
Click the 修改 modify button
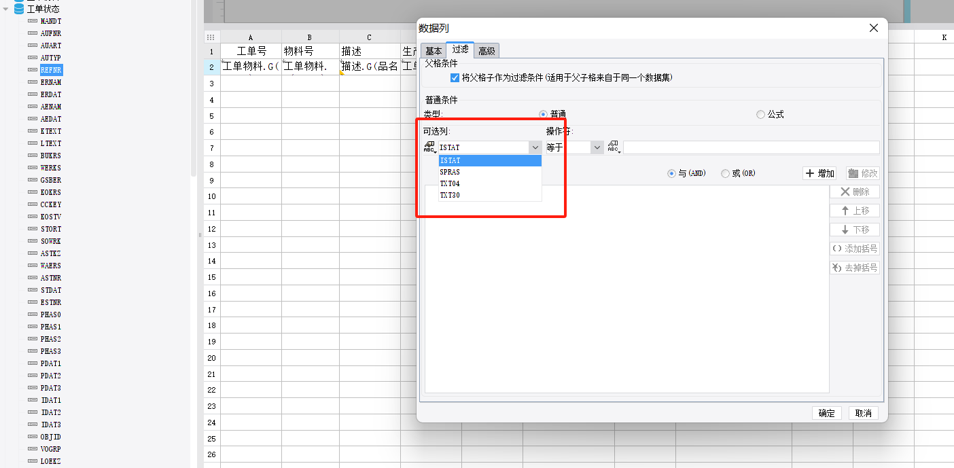tap(863, 173)
